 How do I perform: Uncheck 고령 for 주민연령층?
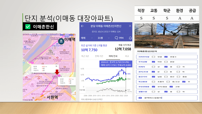[x=171, y=86]
